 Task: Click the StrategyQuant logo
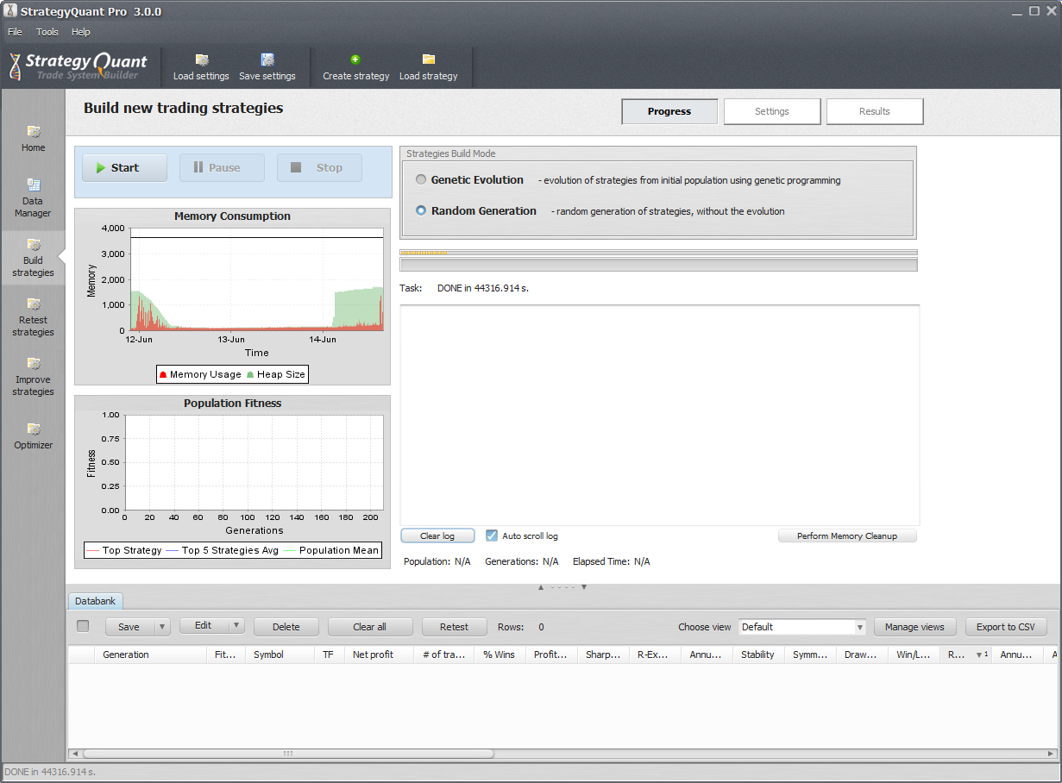click(x=79, y=66)
